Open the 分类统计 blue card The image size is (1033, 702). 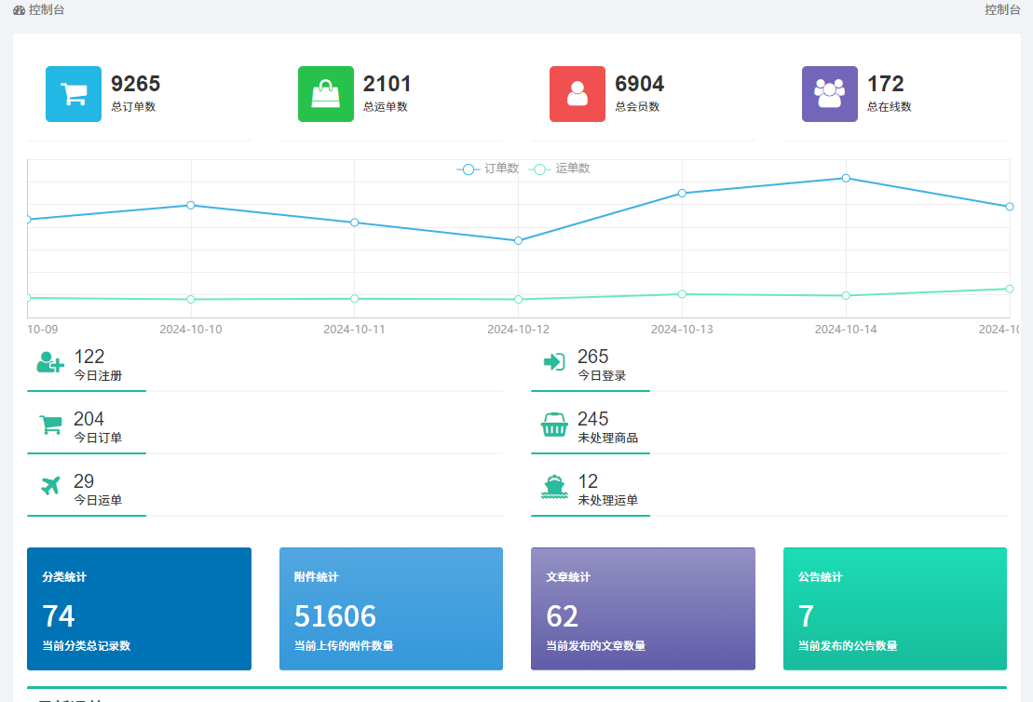[139, 608]
